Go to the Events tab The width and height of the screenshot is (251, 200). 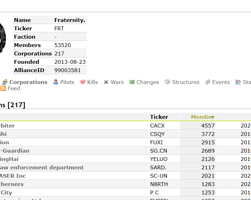tap(221, 82)
